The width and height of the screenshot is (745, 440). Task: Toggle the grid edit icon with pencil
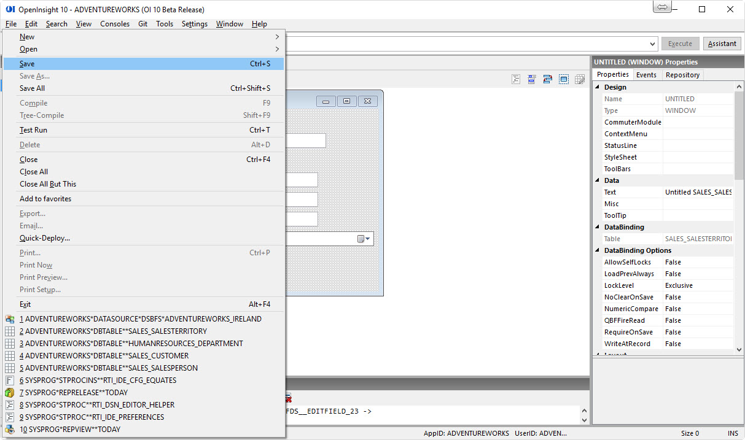click(580, 80)
